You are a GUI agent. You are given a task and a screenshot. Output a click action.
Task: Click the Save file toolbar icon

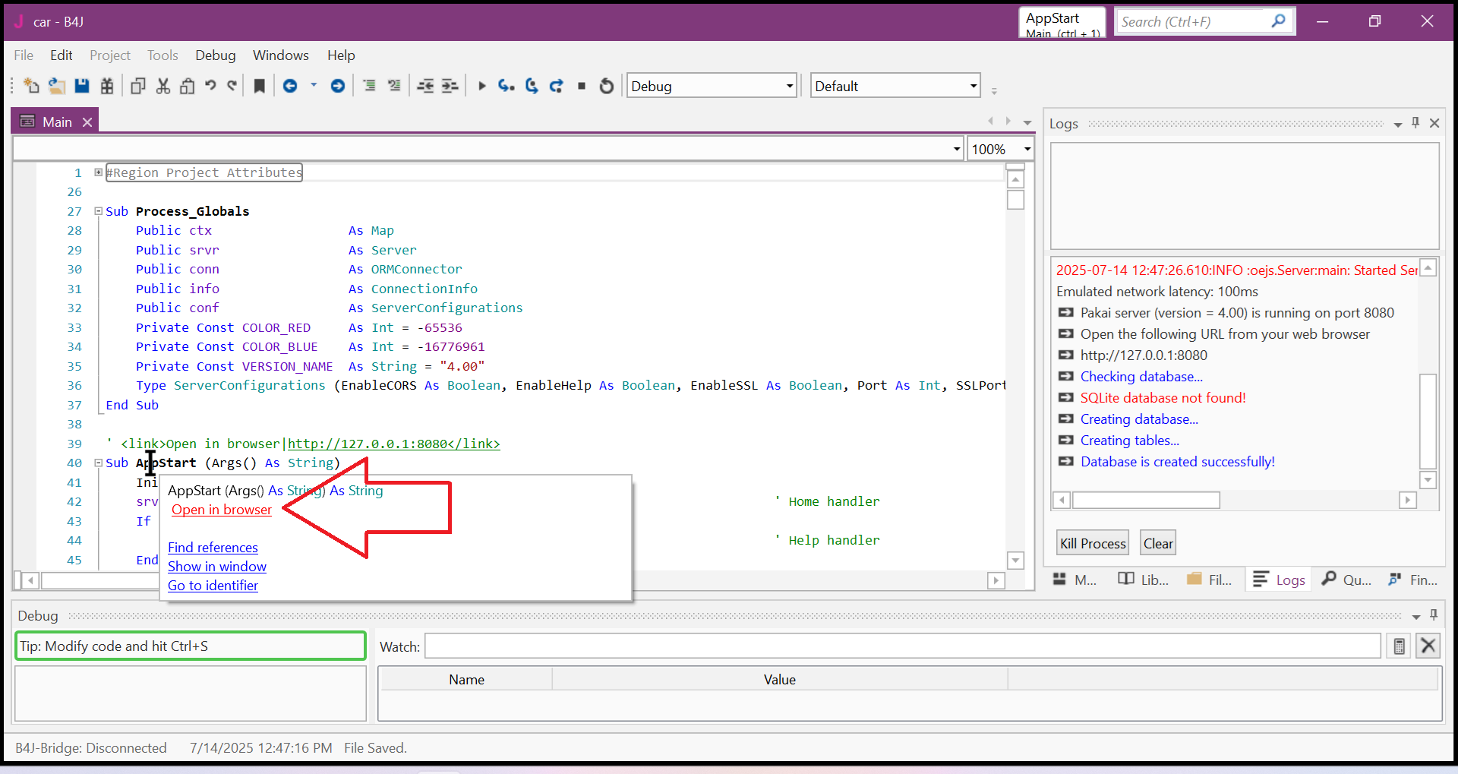click(x=82, y=86)
